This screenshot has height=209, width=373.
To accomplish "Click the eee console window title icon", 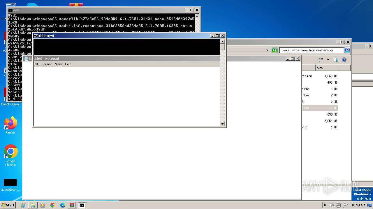I will 10,10.
